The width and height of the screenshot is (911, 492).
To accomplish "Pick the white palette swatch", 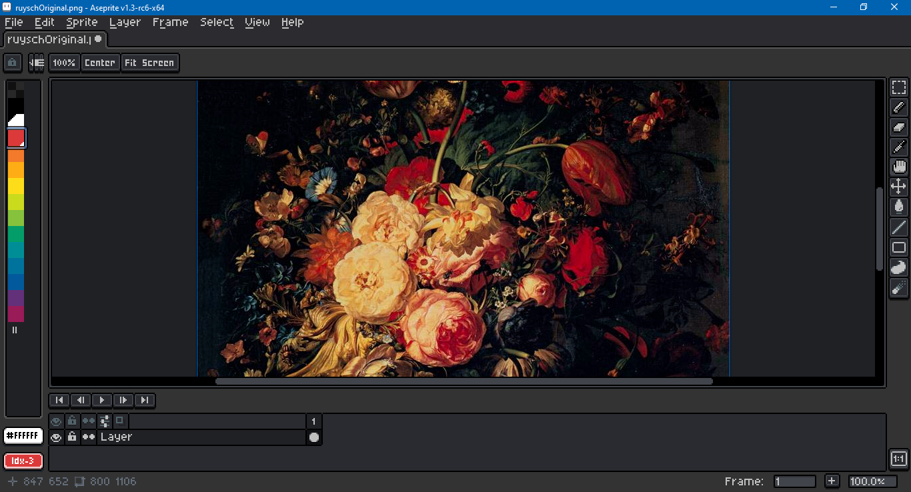I will pos(16,121).
